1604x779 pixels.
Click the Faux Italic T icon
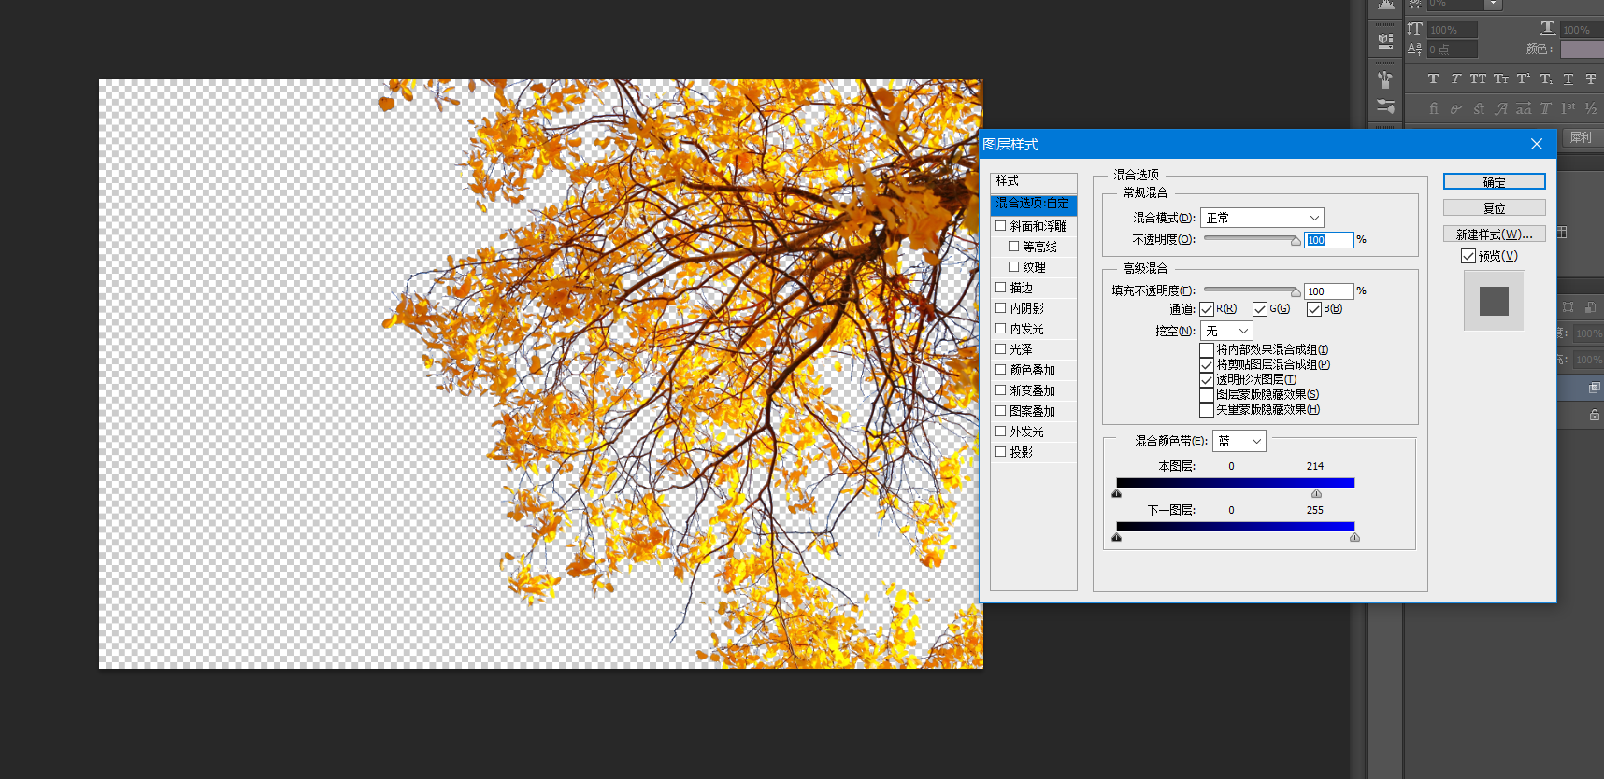[1455, 79]
